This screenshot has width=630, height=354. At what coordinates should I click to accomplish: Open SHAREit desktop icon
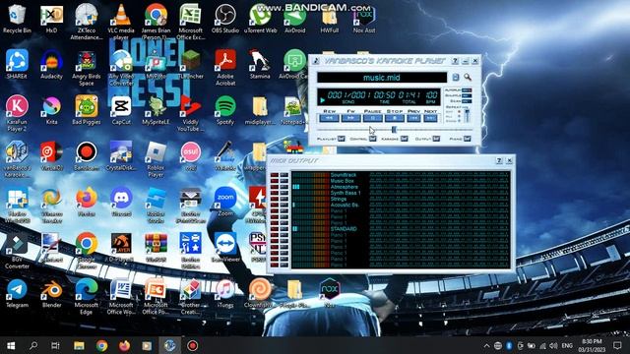(x=17, y=65)
